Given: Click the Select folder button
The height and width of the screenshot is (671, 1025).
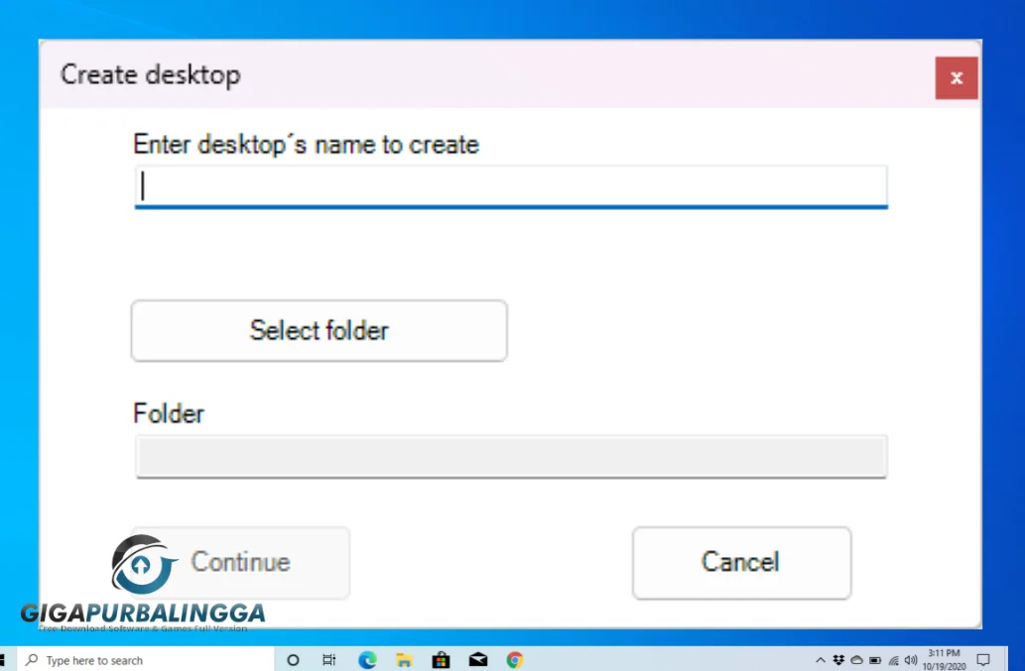Looking at the screenshot, I should tap(319, 330).
